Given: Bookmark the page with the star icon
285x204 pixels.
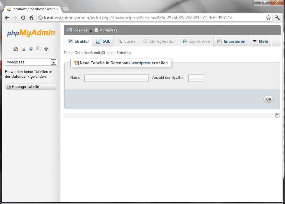Looking at the screenshot, I should [268, 18].
